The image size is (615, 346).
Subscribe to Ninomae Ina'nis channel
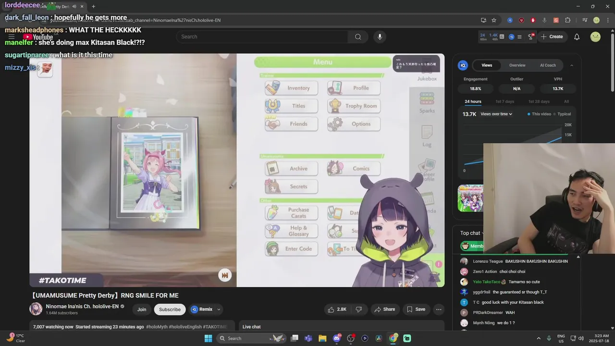[x=170, y=309]
